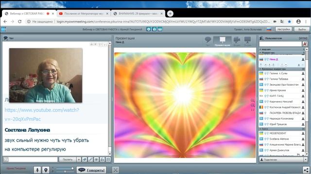The height and width of the screenshot is (174, 311).
Task: Click the zoom-in magnifier on the presentation
Action: point(253,101)
